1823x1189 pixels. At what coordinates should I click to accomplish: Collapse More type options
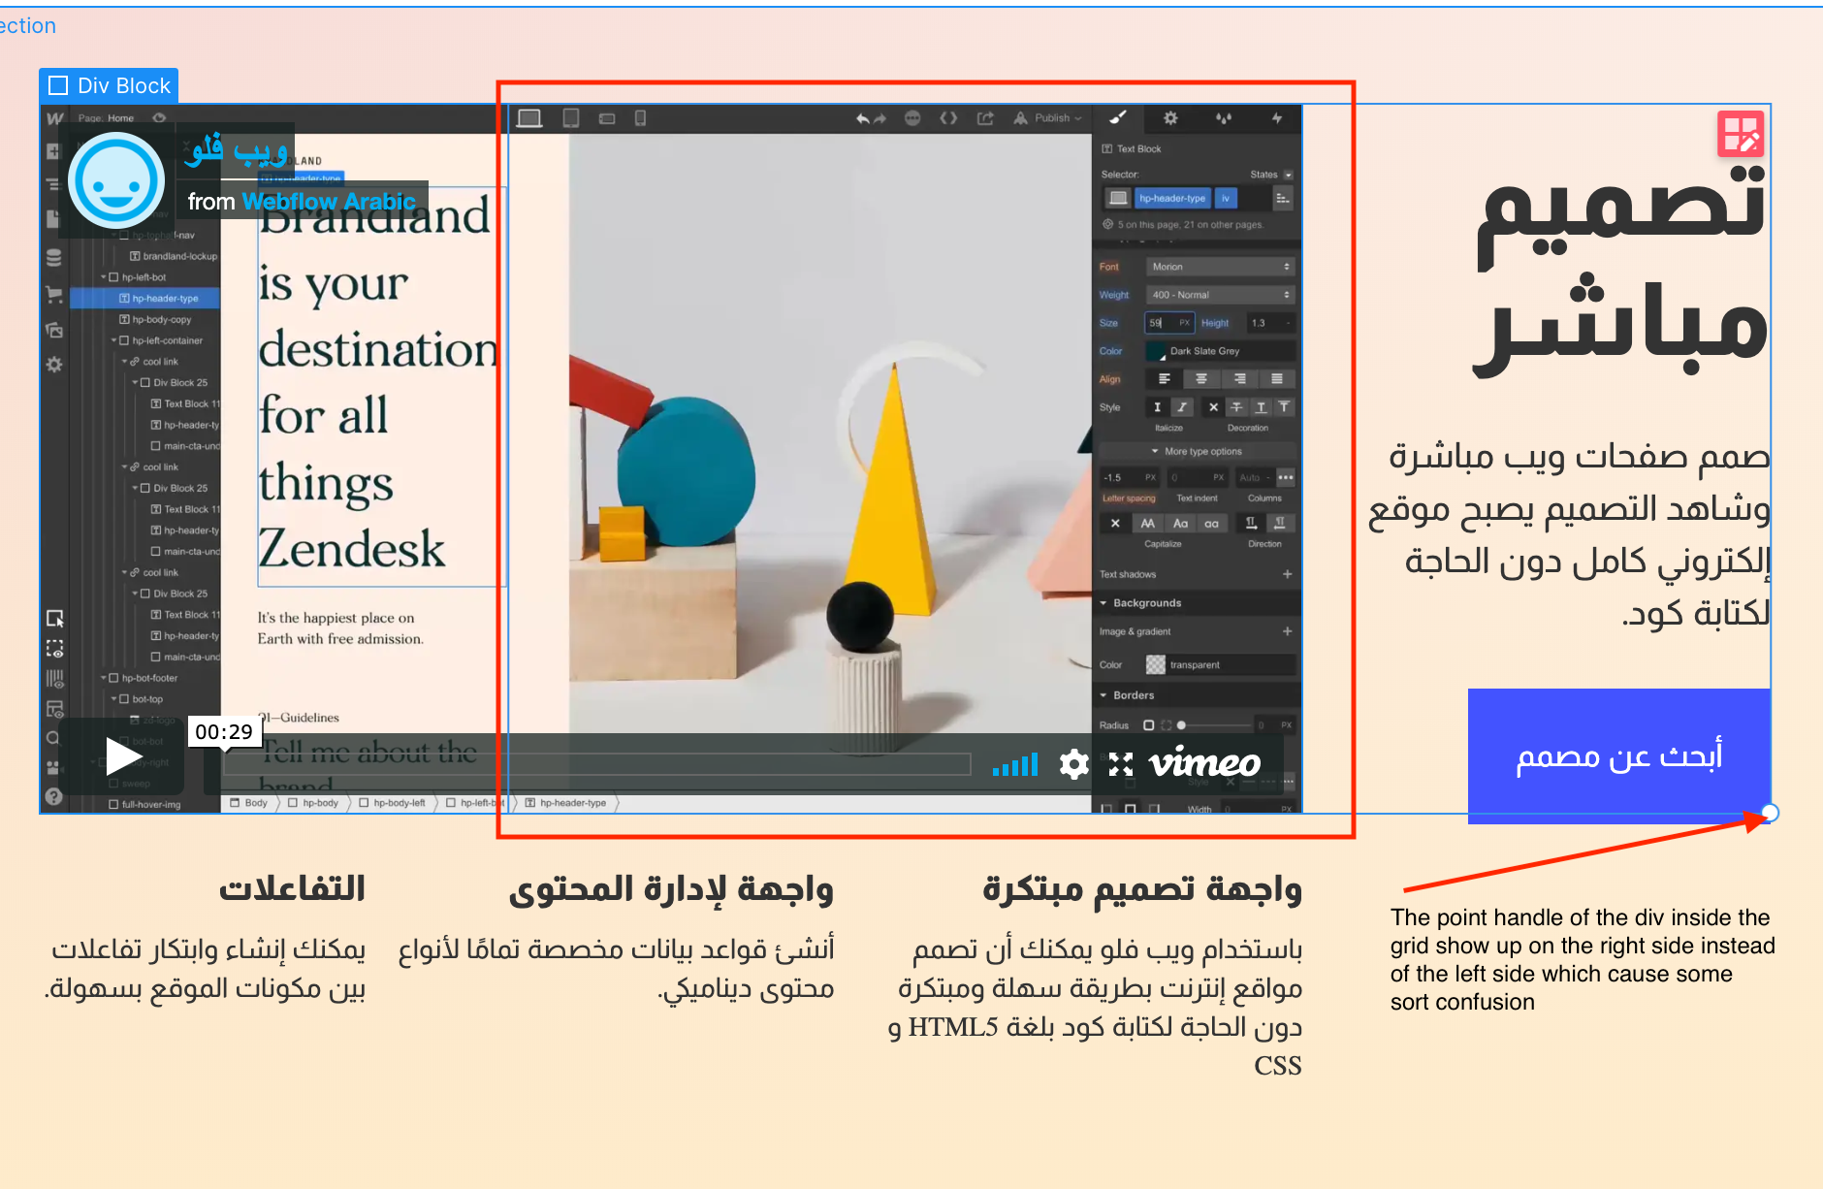tap(1197, 451)
